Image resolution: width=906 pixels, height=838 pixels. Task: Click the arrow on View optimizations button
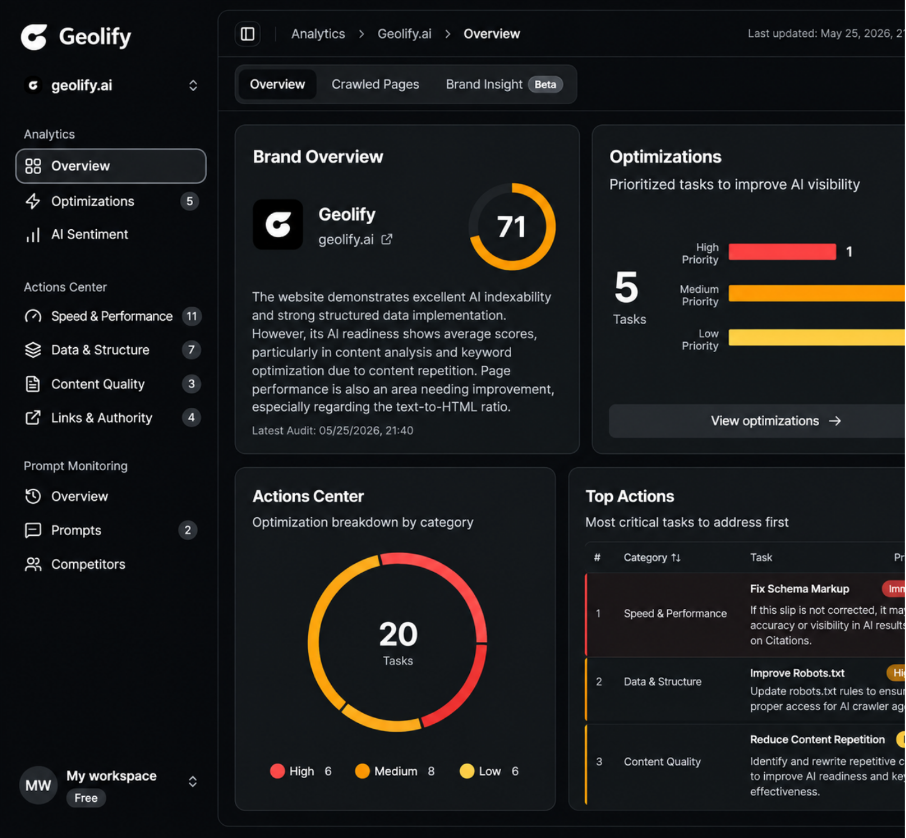point(835,421)
